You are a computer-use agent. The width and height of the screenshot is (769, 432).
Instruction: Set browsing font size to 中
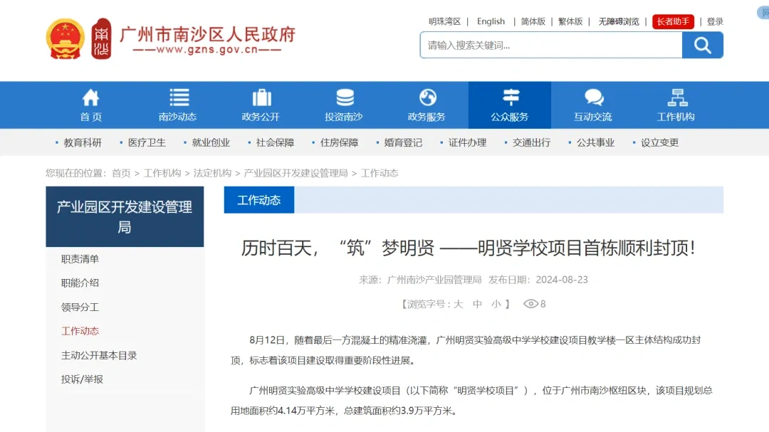pos(477,304)
